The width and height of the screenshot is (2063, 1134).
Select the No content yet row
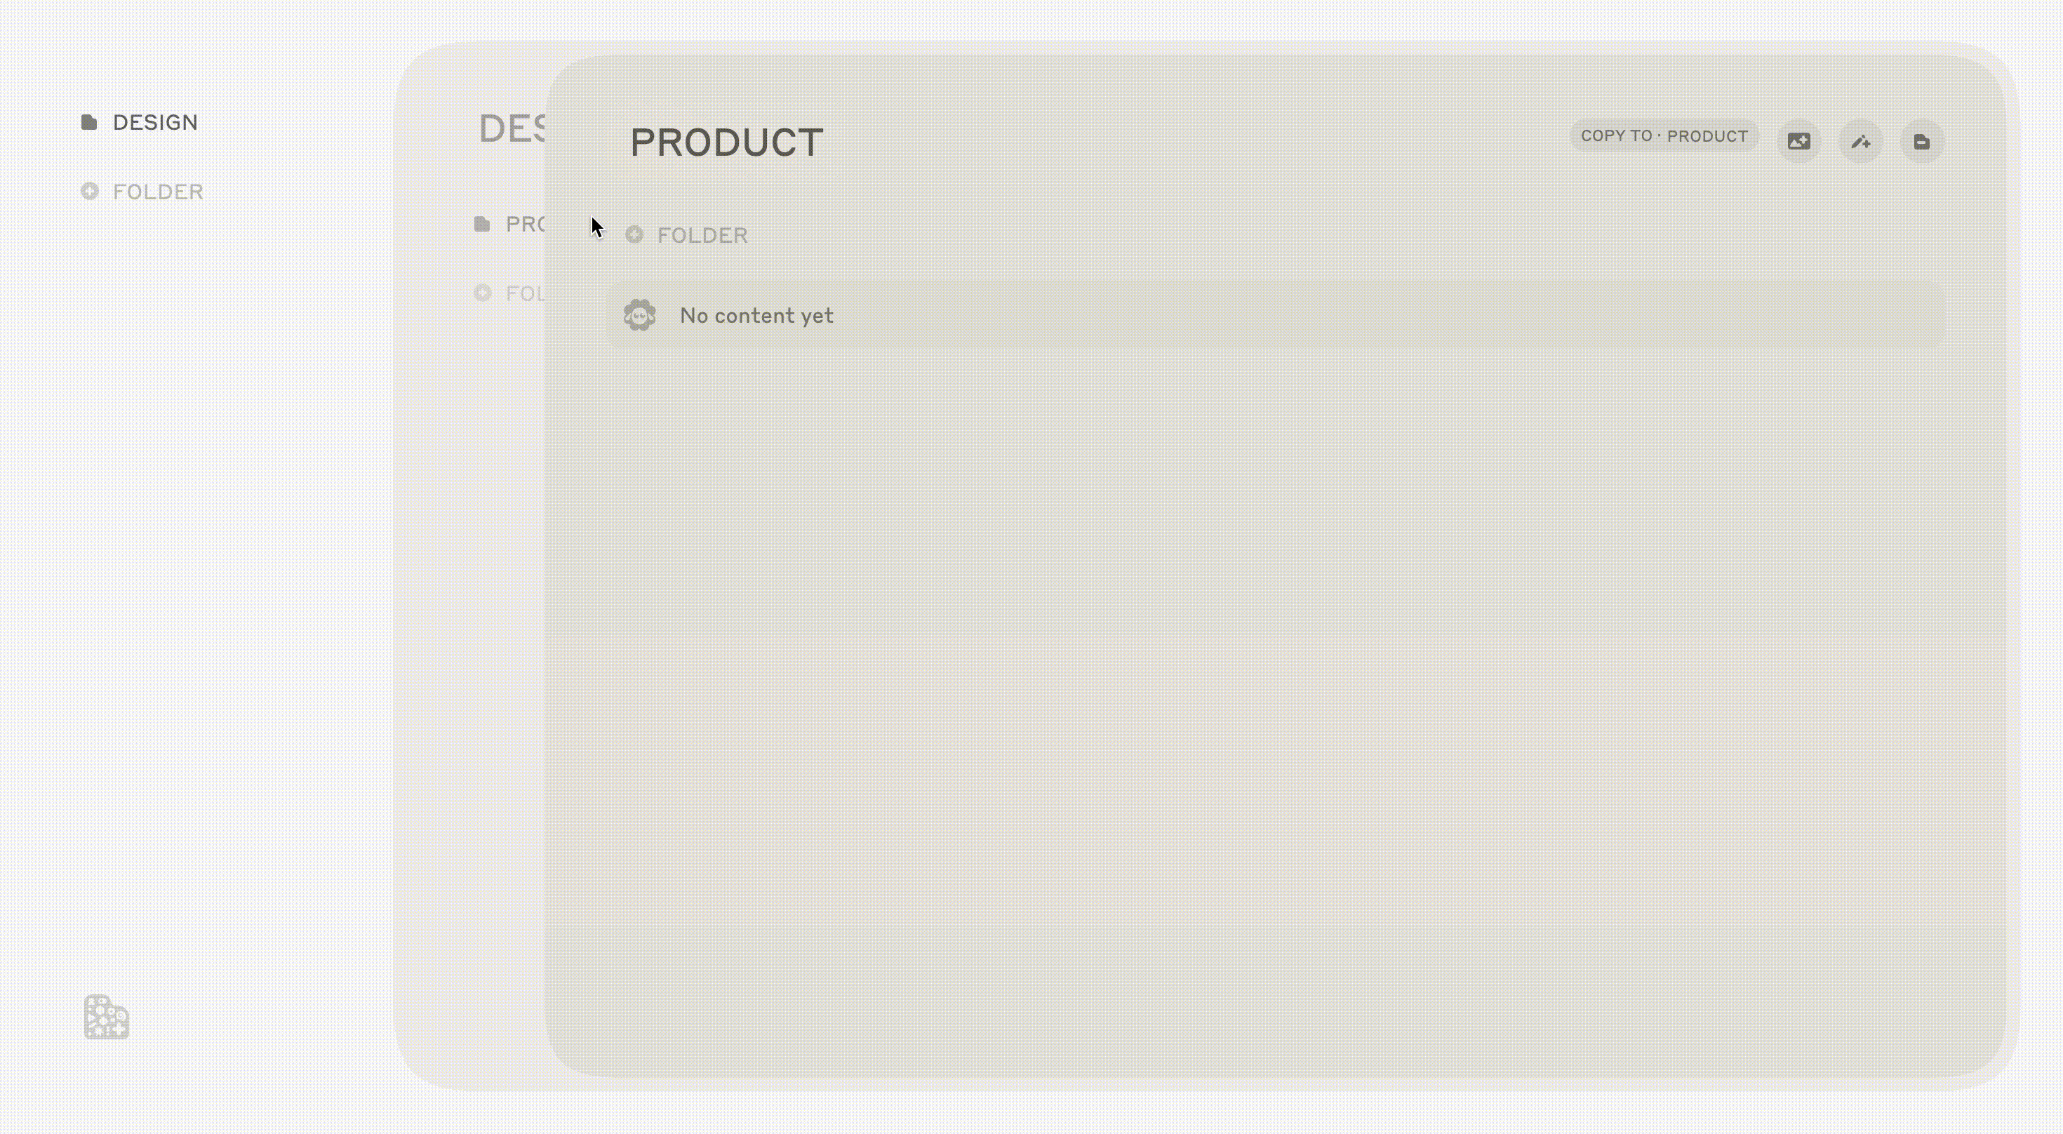coord(1275,315)
